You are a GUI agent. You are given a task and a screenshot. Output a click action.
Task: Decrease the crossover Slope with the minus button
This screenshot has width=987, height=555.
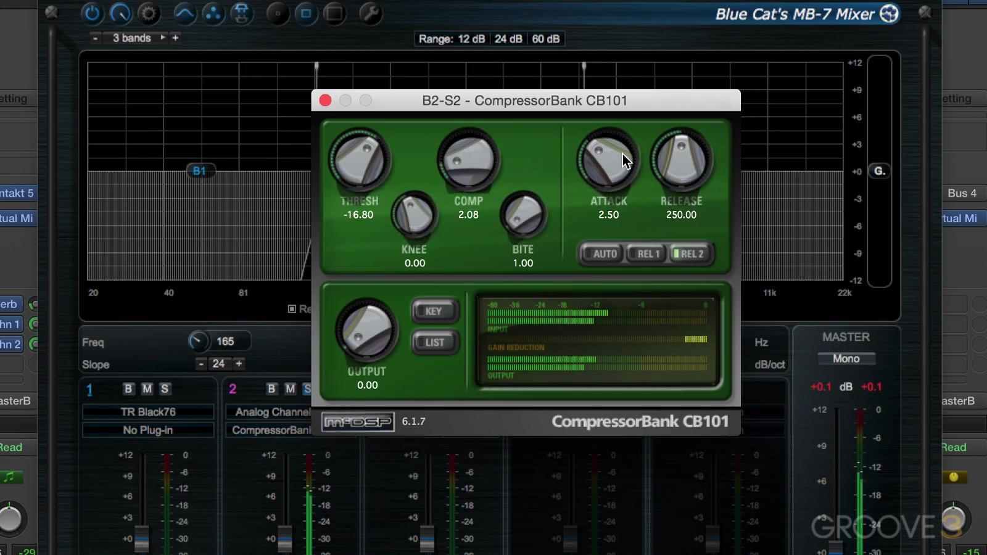[201, 364]
